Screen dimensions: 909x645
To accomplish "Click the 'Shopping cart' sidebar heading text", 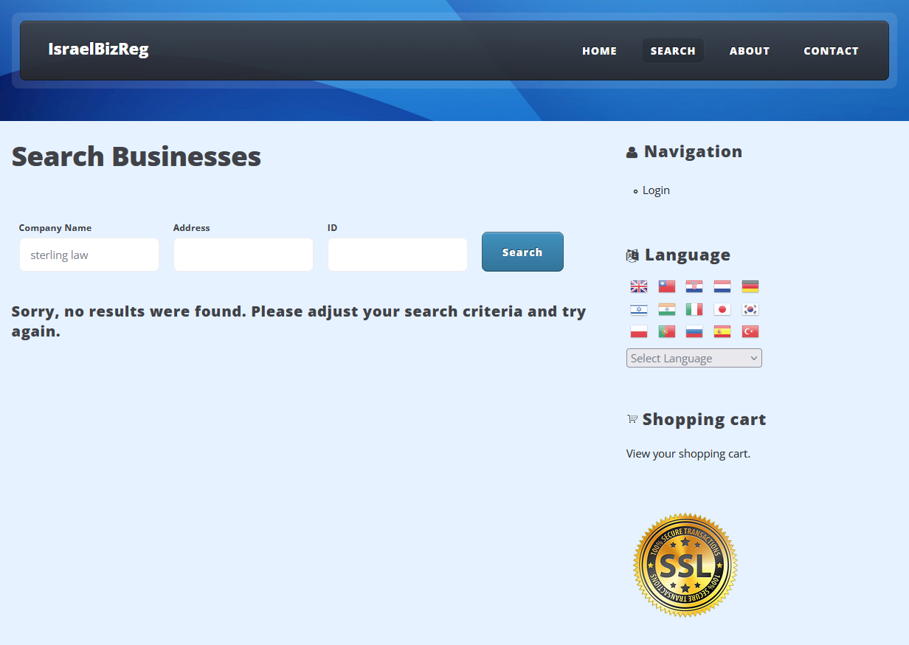I will point(704,419).
